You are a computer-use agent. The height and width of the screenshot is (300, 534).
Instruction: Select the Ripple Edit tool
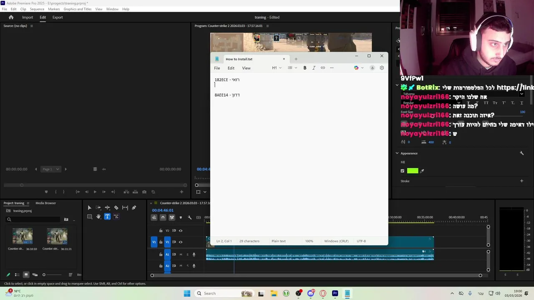tap(107, 207)
